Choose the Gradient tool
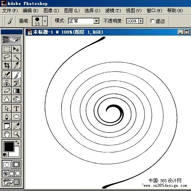This screenshot has height=191, width=191. point(16,91)
